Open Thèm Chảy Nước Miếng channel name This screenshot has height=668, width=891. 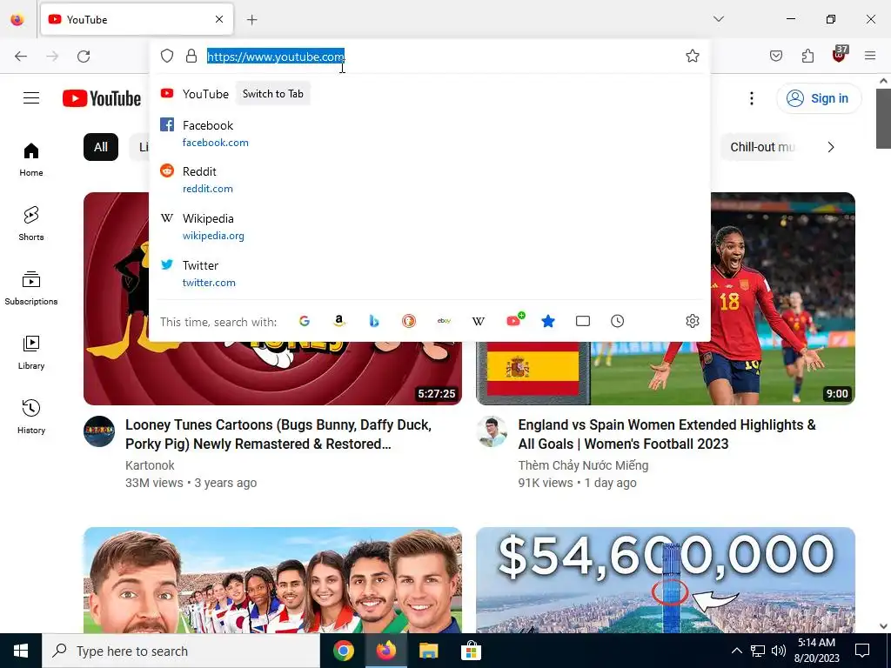pos(583,465)
